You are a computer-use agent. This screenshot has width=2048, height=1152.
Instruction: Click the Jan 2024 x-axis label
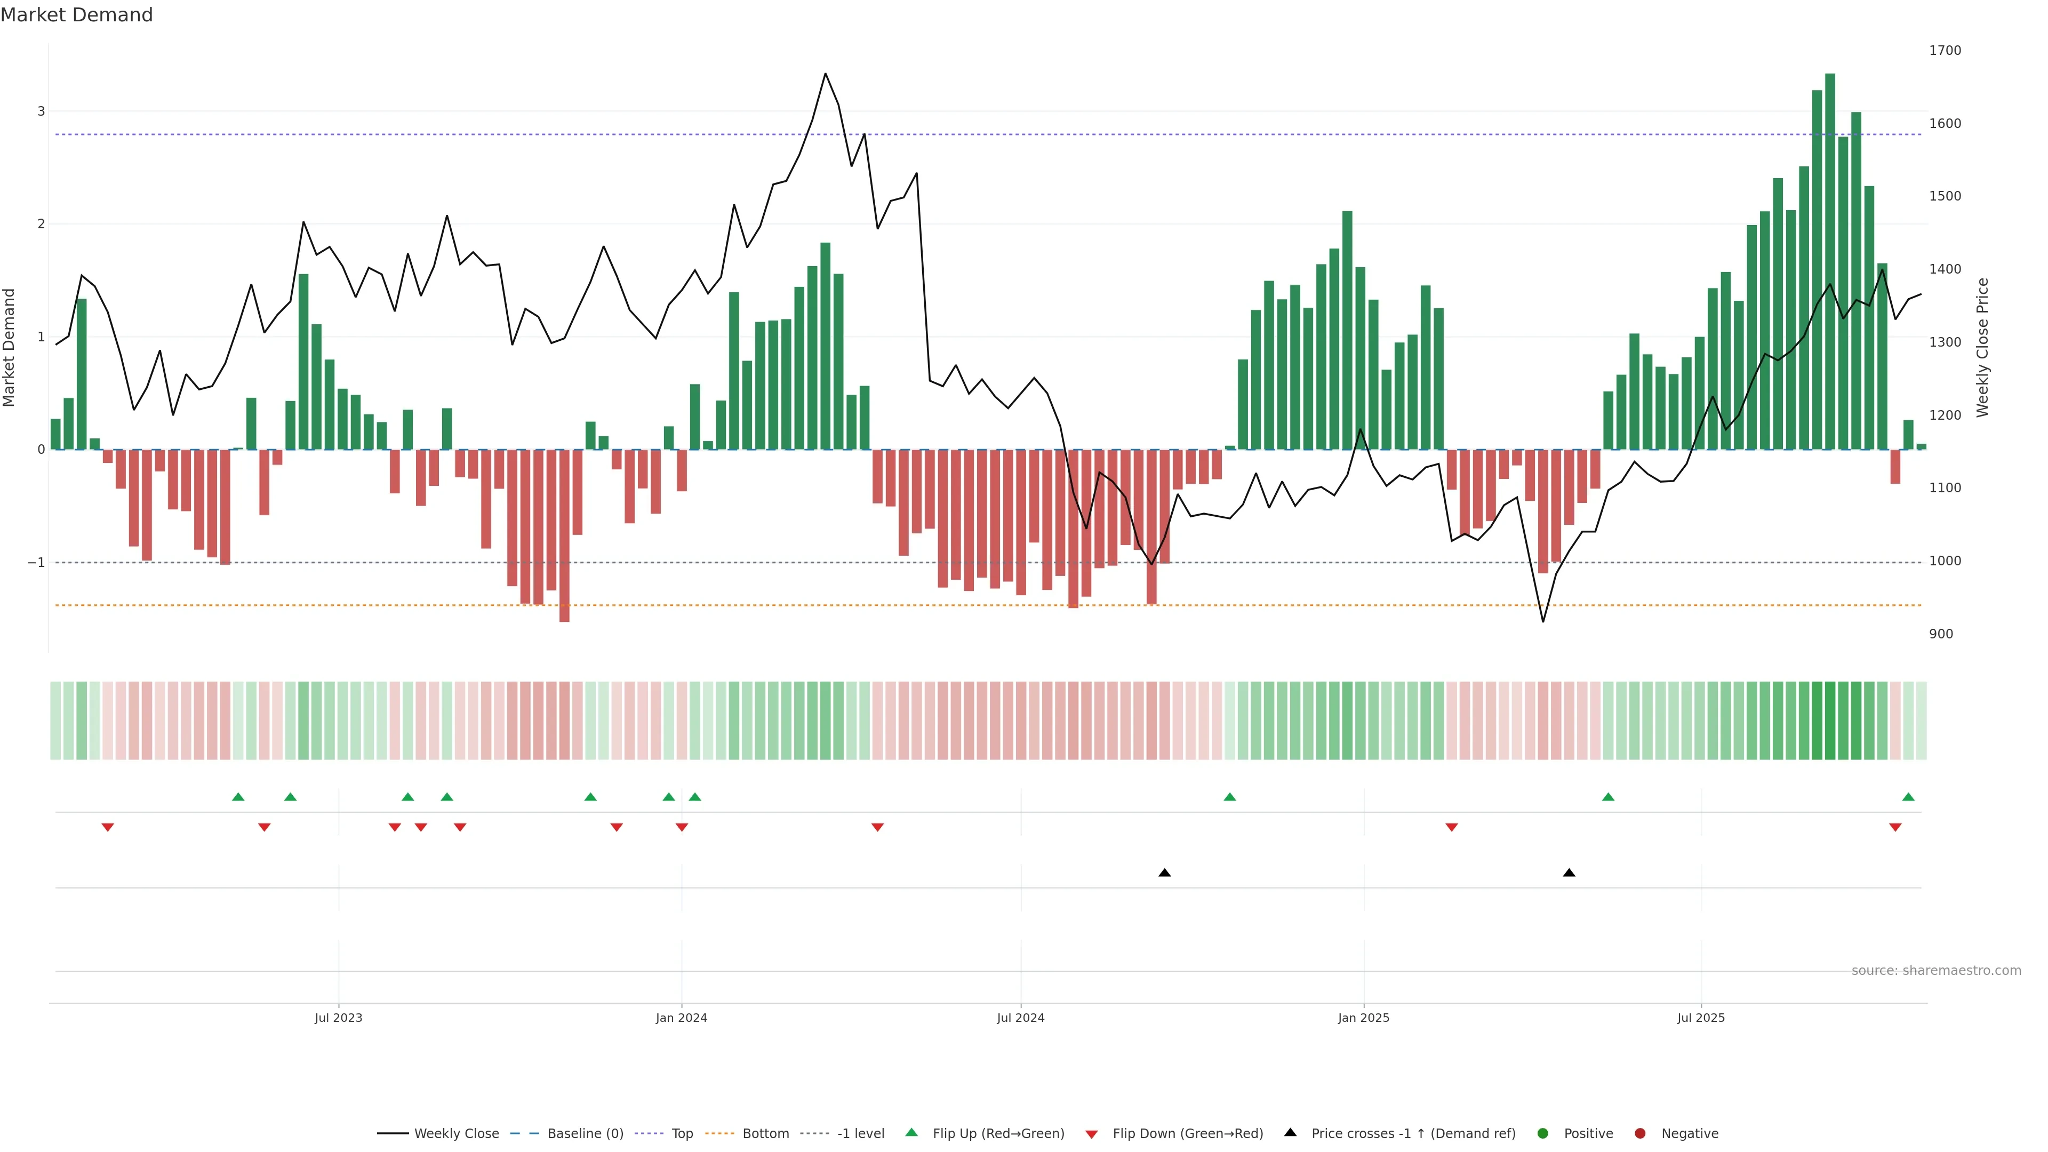(682, 1018)
